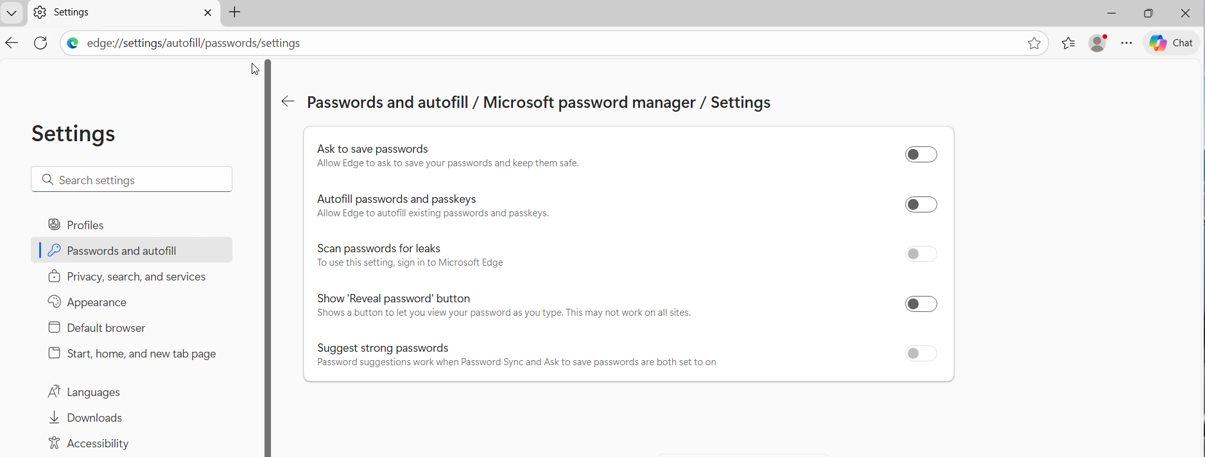
Task: Open Profiles settings section
Action: click(132, 225)
